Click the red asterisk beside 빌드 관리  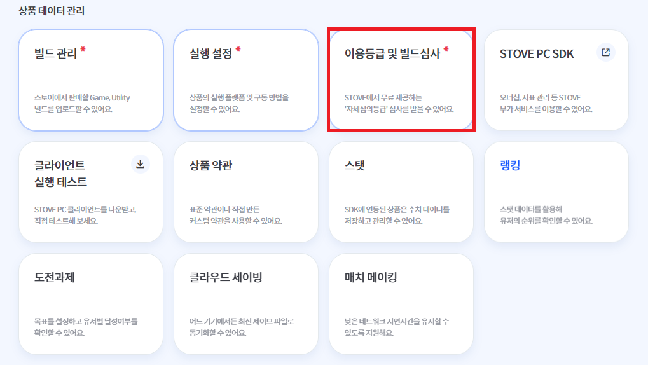[x=83, y=50]
